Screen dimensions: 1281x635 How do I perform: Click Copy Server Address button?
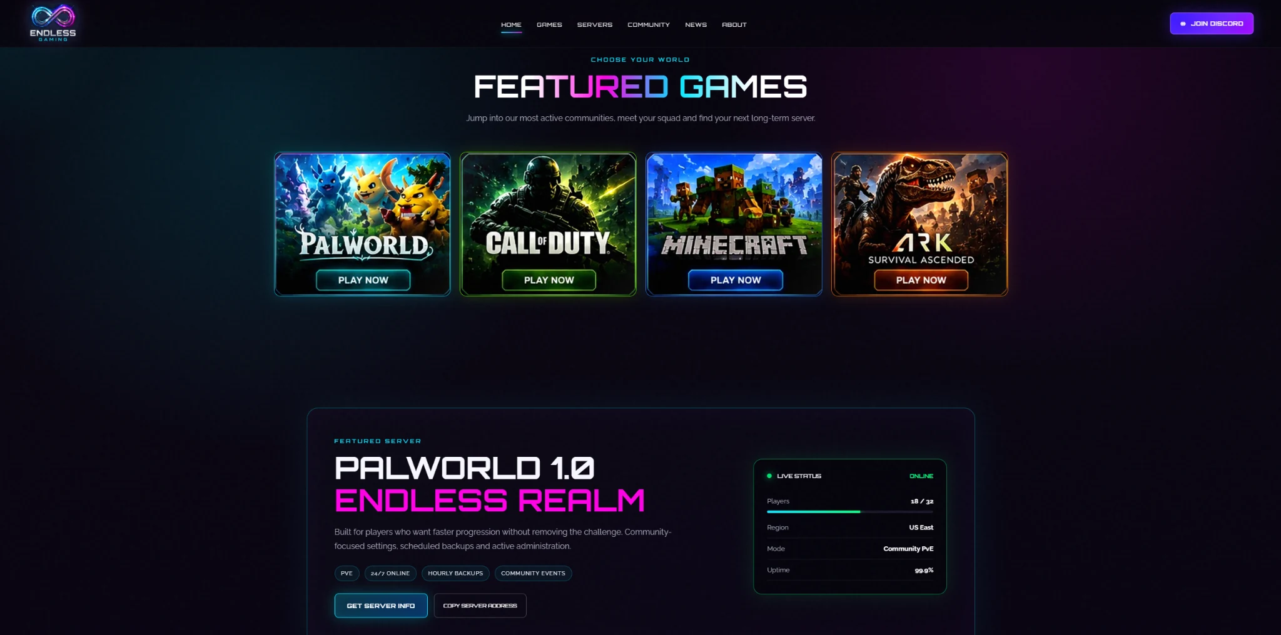pyautogui.click(x=480, y=606)
